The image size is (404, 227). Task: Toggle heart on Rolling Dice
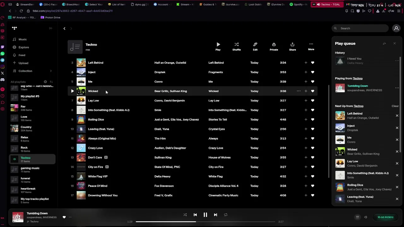pyautogui.click(x=312, y=119)
